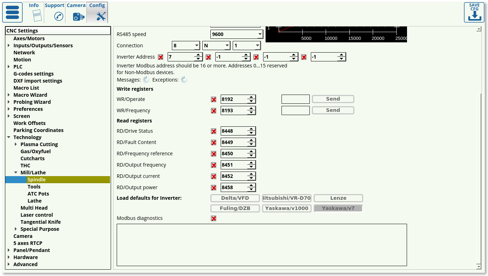The height and width of the screenshot is (276, 488).
Task: Select ATC Pots in settings tree
Action: pyautogui.click(x=38, y=194)
